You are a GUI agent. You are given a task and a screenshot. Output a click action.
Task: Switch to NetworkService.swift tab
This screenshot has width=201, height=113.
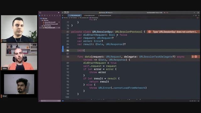(x=89, y=15)
